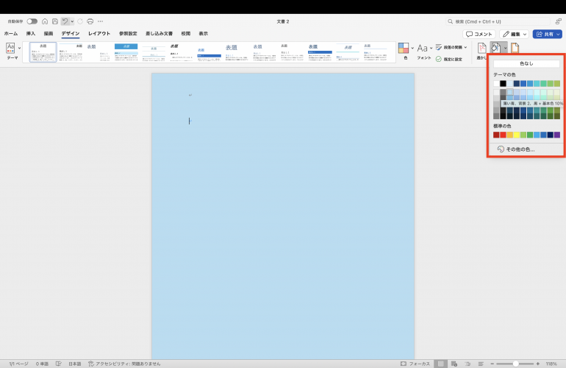Click the Redo icon
This screenshot has width=566, height=368.
[80, 21]
